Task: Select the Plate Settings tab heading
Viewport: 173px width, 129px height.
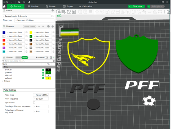Action: pos(10,90)
